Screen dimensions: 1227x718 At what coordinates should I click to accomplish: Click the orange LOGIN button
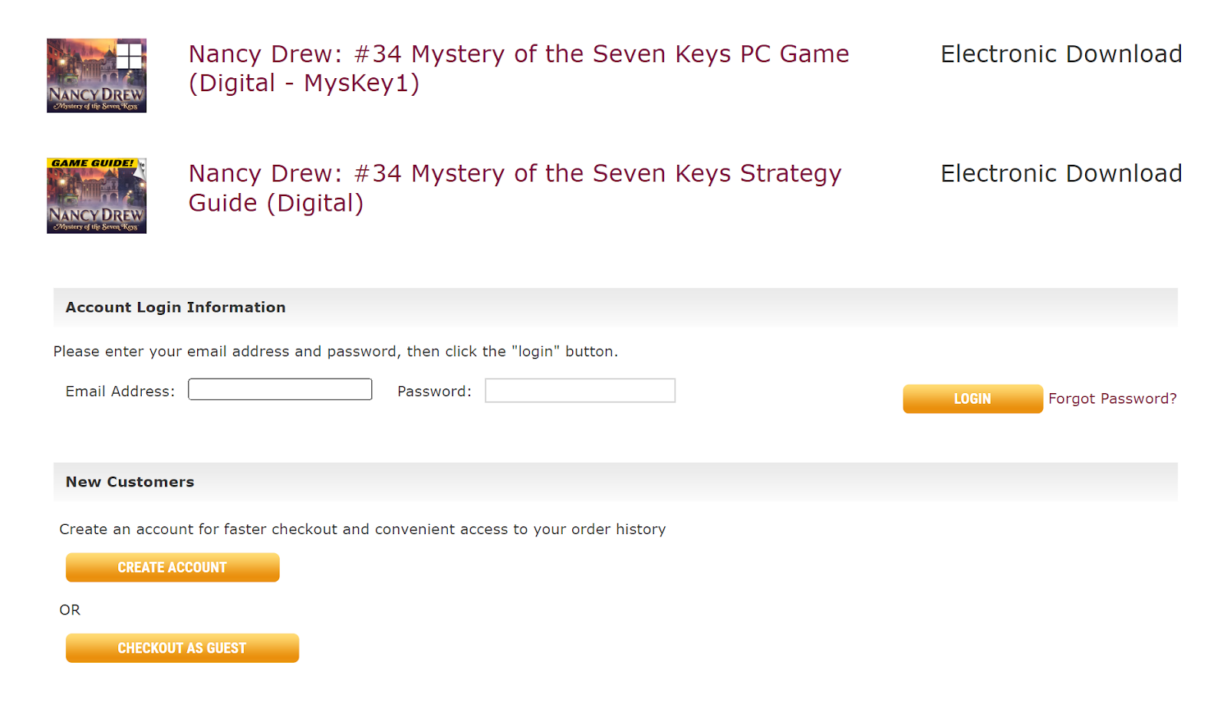[972, 398]
